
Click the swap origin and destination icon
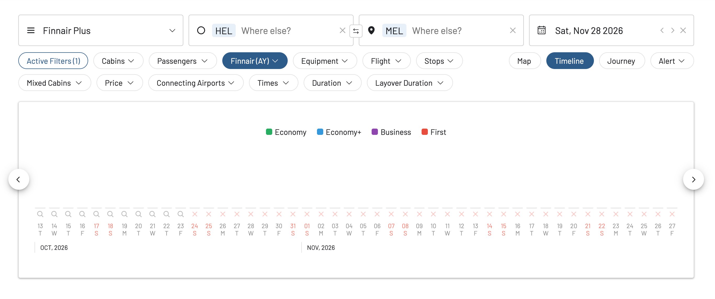[x=356, y=31]
